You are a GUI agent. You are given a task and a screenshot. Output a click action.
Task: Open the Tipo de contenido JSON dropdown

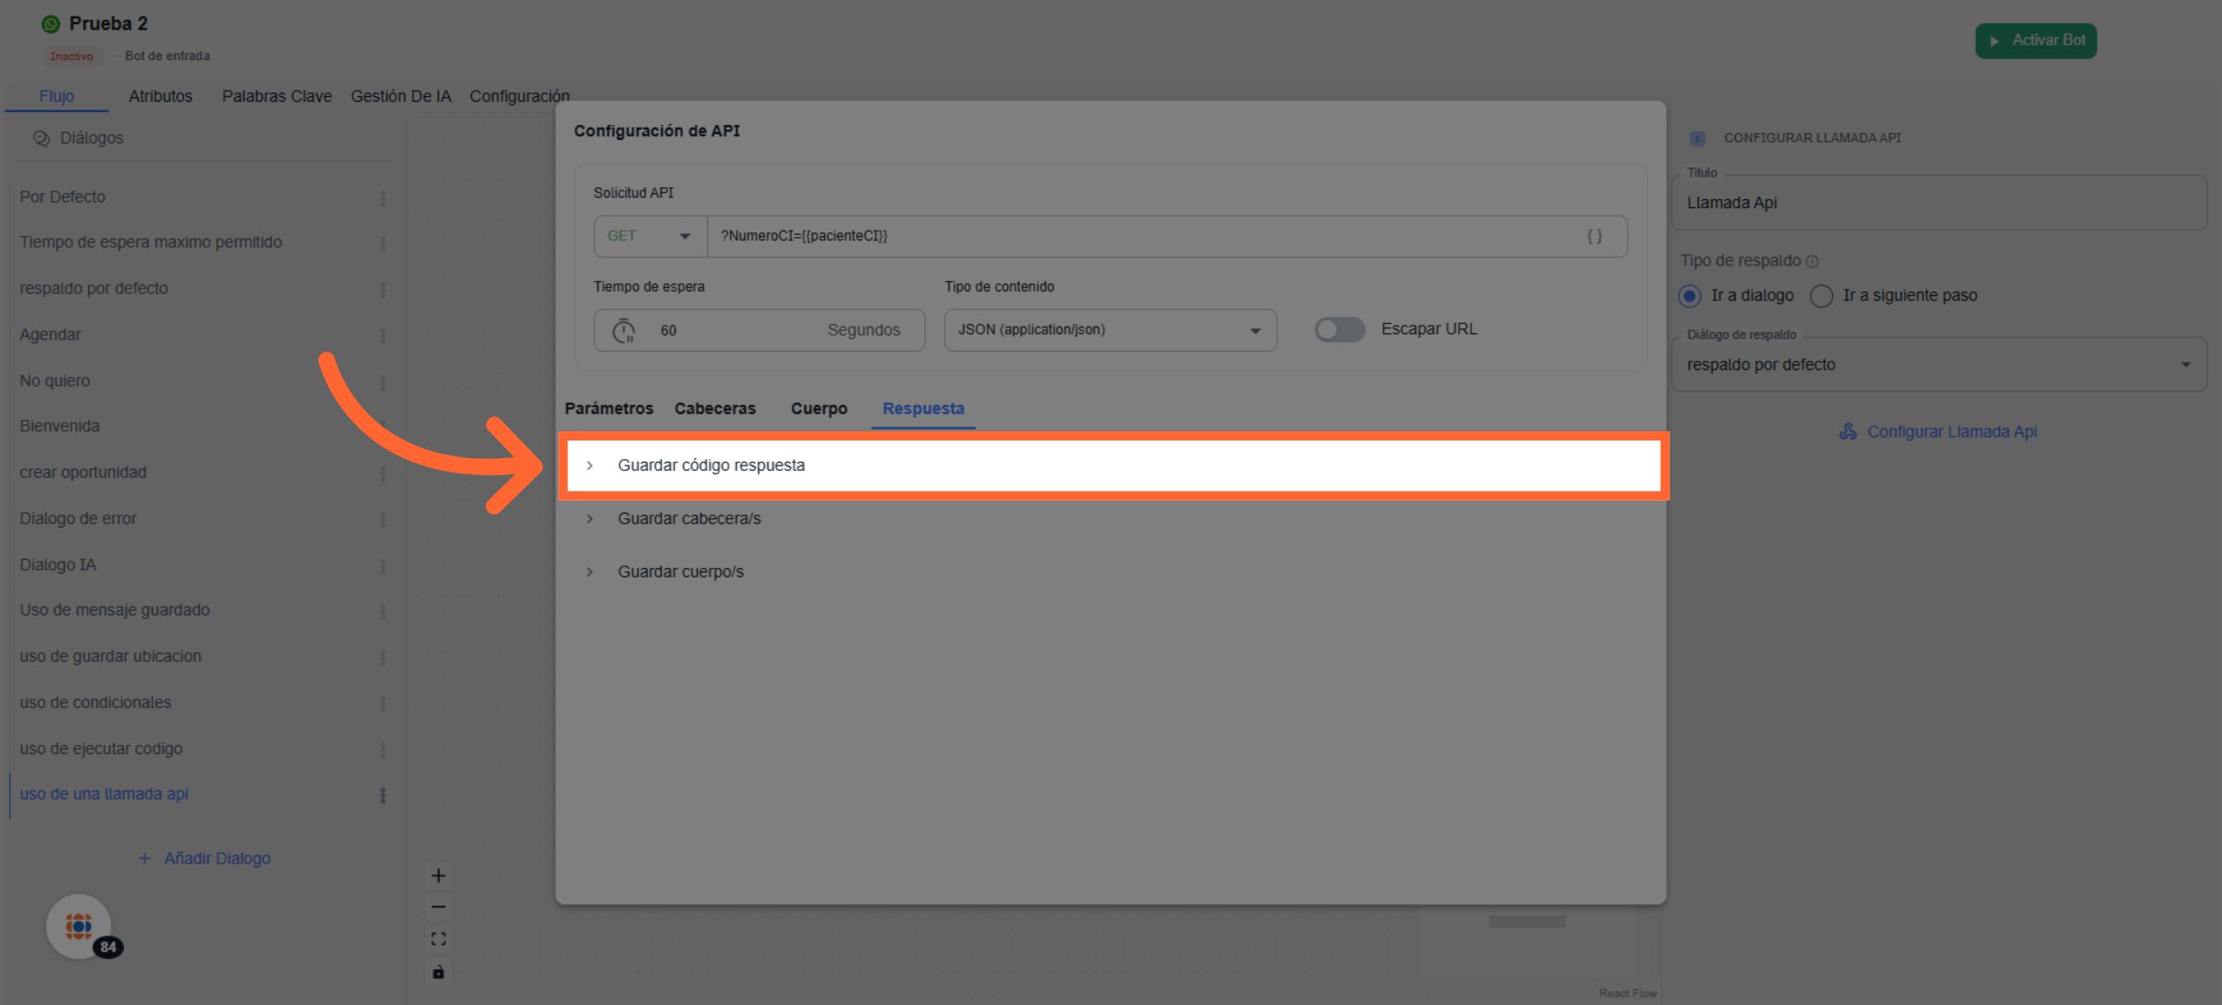(1109, 329)
